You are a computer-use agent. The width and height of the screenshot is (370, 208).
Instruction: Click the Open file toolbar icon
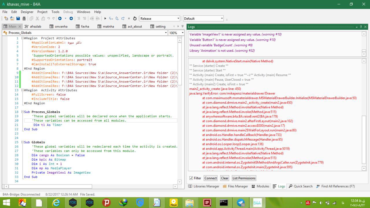pos(12,19)
